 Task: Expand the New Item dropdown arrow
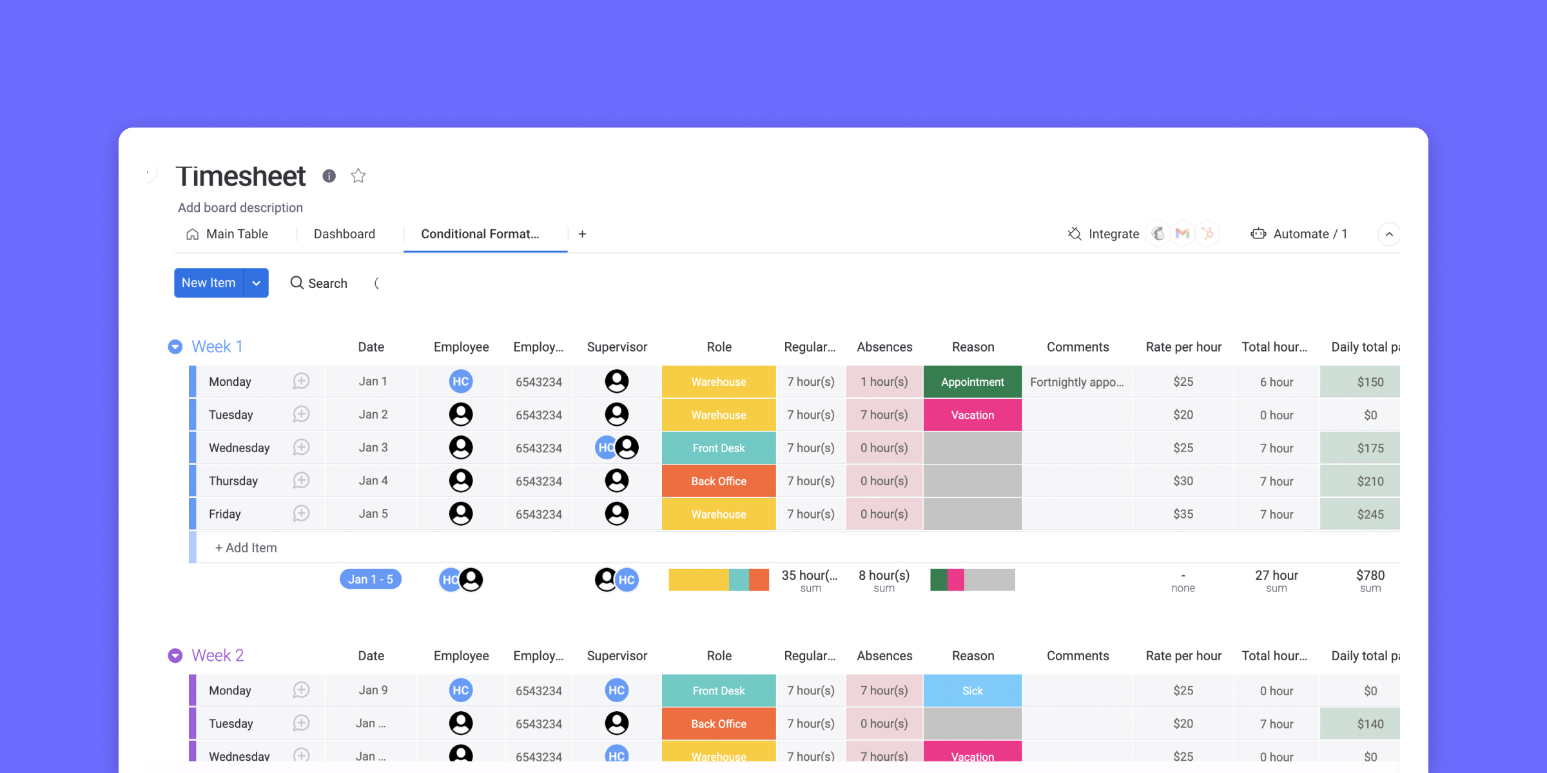coord(257,283)
